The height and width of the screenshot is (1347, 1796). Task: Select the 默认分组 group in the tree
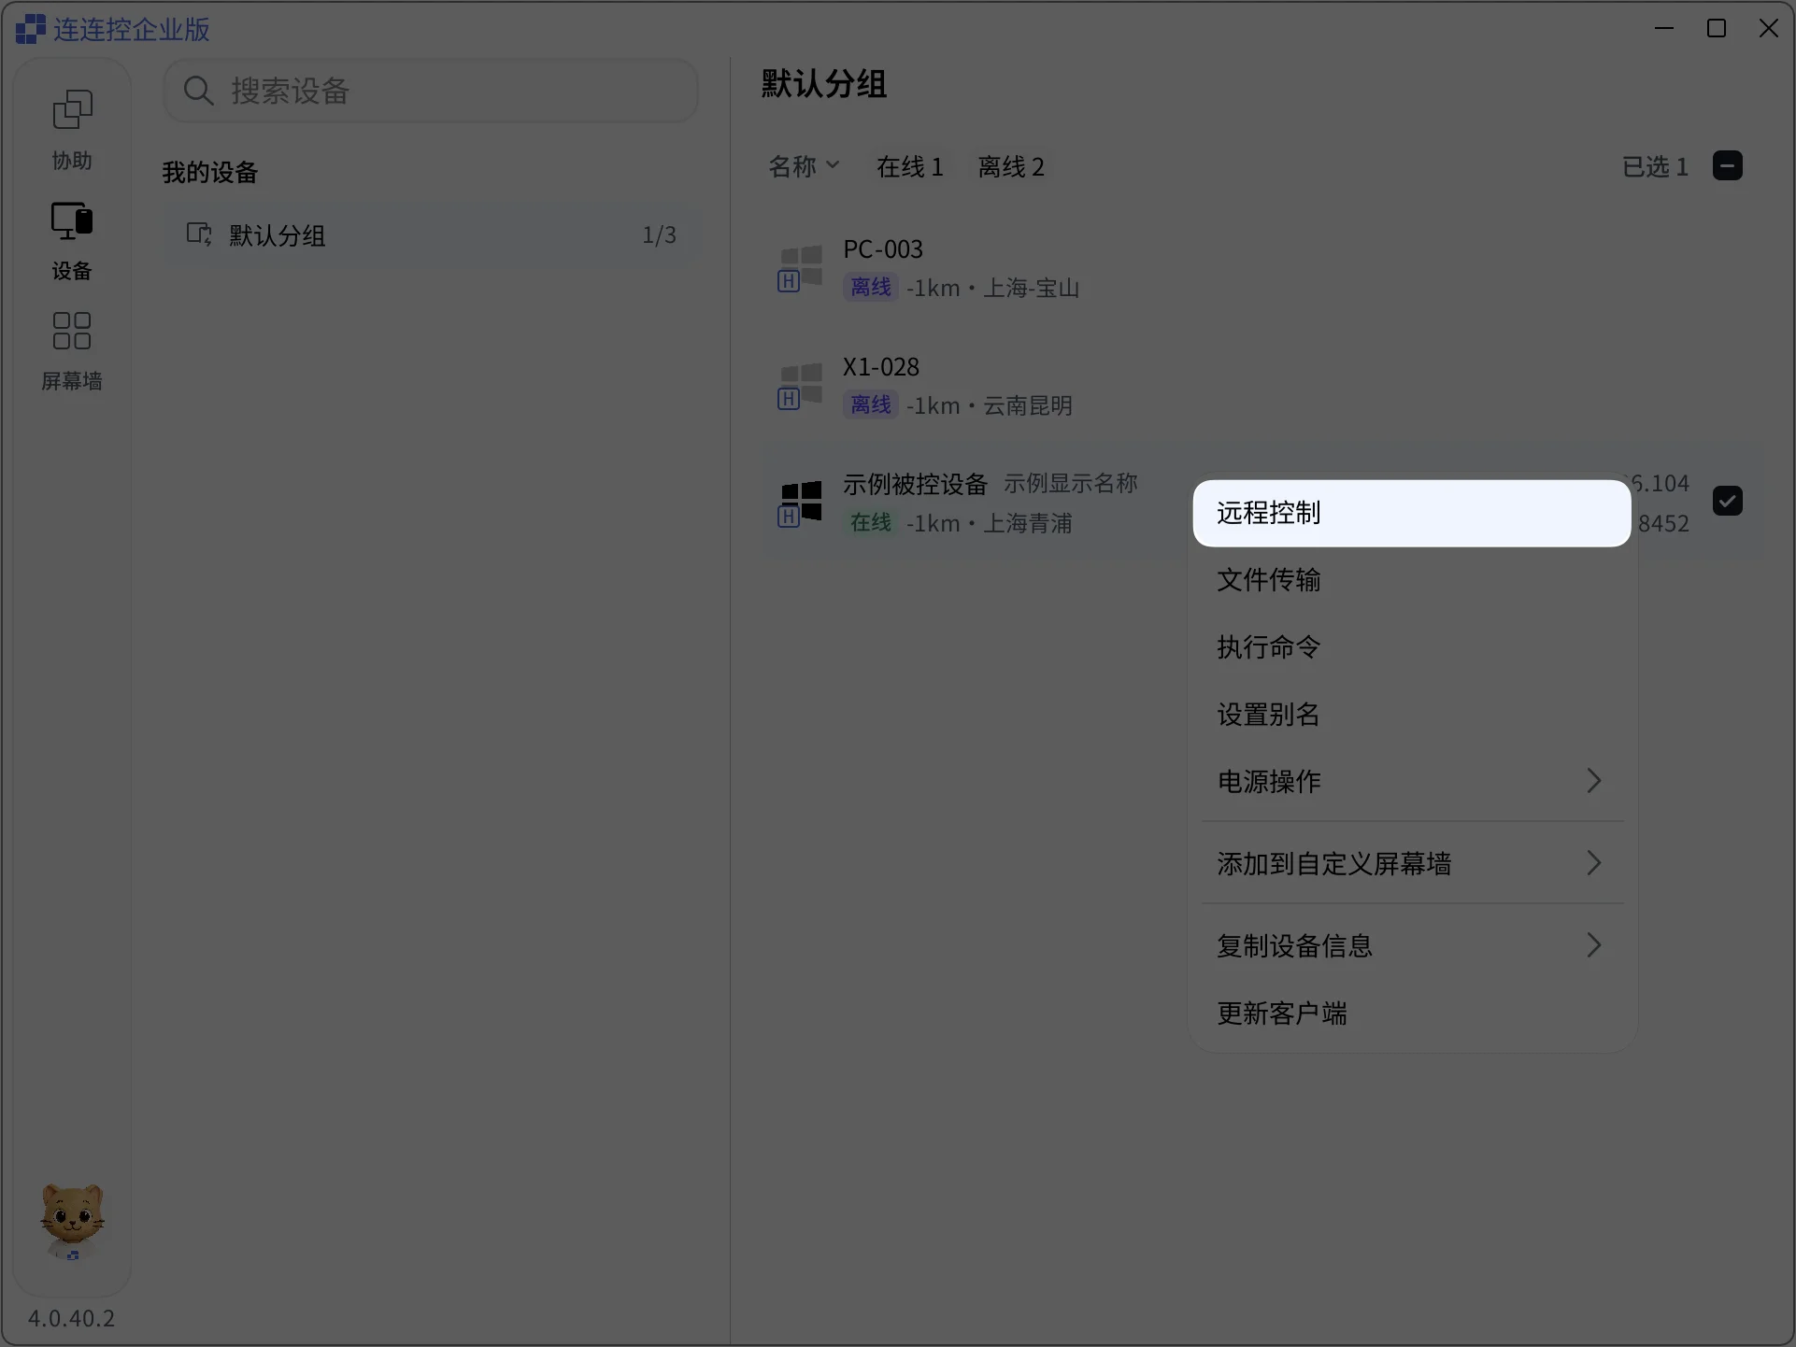coord(431,234)
